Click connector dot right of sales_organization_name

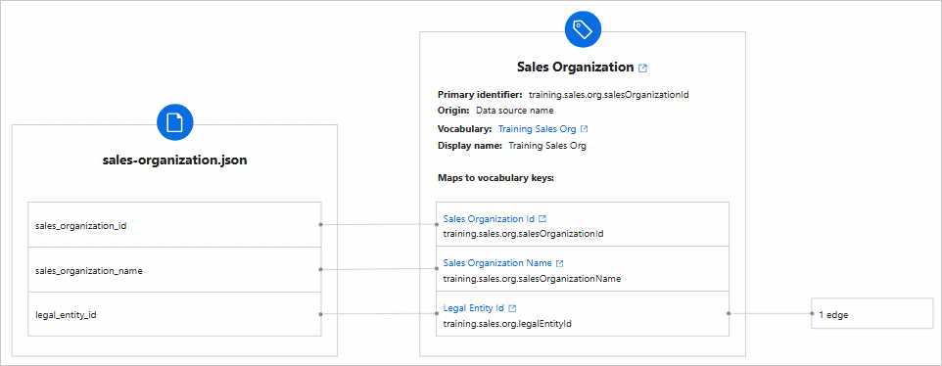[321, 269]
